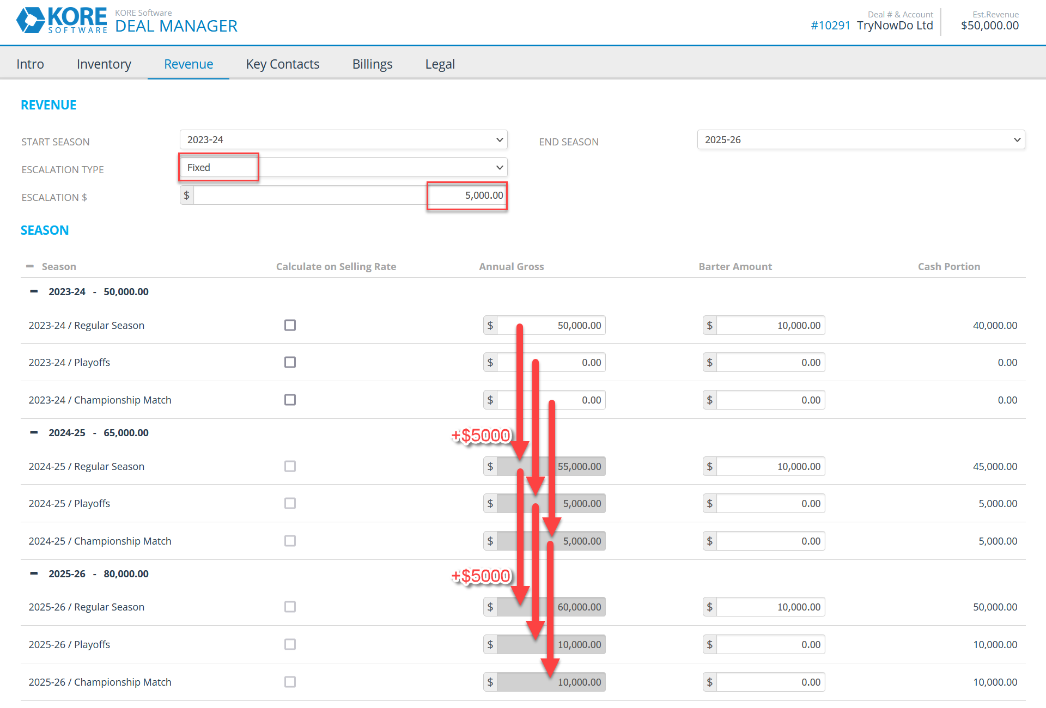Edit Barter Amount for 2024-25 Regular Season
The image size is (1046, 708).
point(771,466)
